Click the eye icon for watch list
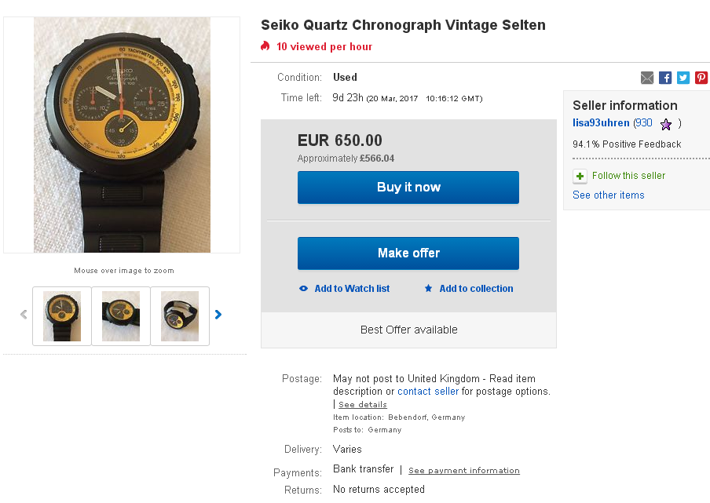 (x=304, y=289)
